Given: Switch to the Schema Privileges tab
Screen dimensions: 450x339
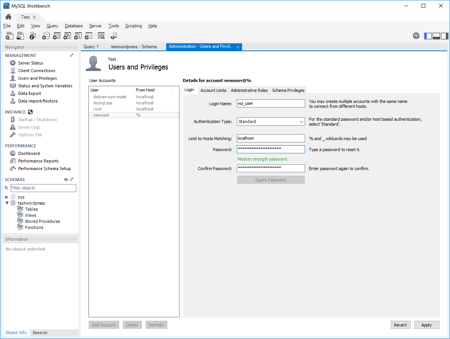Looking at the screenshot, I should click(288, 90).
